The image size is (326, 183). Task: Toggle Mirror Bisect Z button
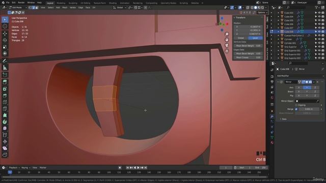pyautogui.click(x=315, y=91)
